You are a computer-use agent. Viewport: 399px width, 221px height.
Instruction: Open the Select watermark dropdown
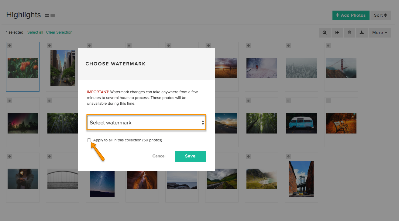click(x=146, y=123)
